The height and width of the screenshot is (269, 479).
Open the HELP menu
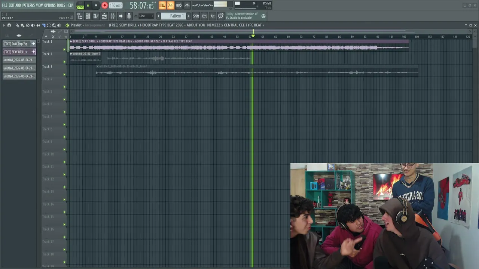[x=70, y=5]
